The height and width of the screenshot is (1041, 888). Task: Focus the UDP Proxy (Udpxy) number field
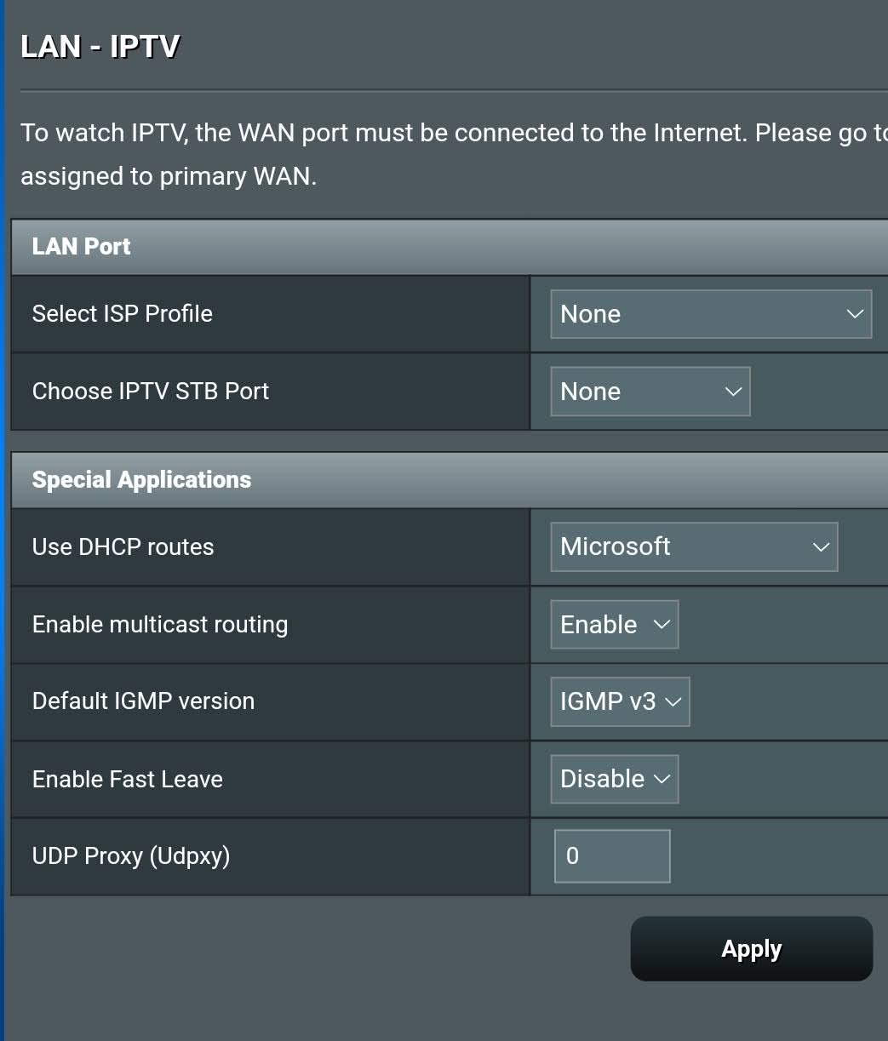coord(612,856)
